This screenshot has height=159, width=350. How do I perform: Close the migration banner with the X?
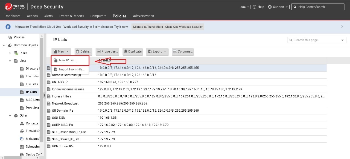342,27
